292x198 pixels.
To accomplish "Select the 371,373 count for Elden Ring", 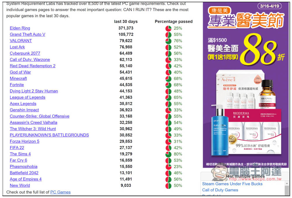I will click(x=126, y=28).
